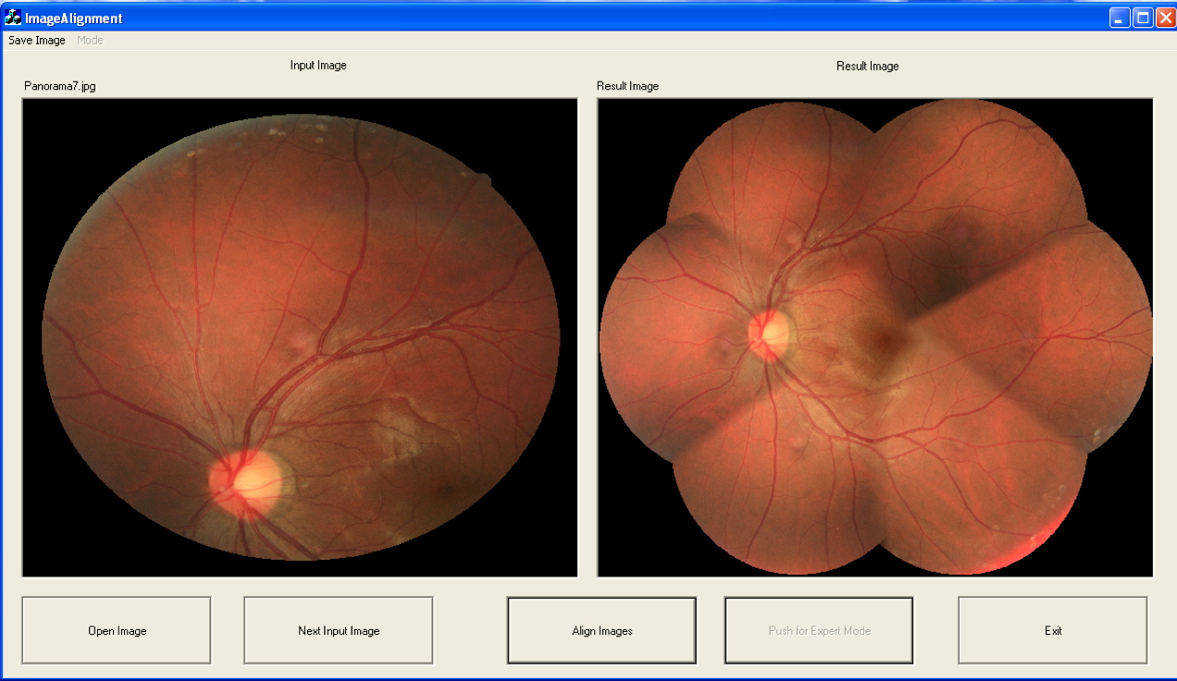Click the ImageAlignment app icon in title bar
The image size is (1177, 681).
(13, 18)
